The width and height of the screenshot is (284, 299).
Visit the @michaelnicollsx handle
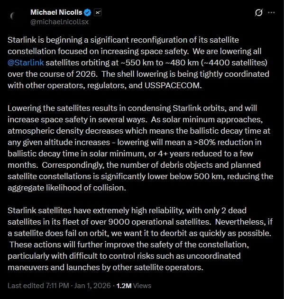click(60, 22)
